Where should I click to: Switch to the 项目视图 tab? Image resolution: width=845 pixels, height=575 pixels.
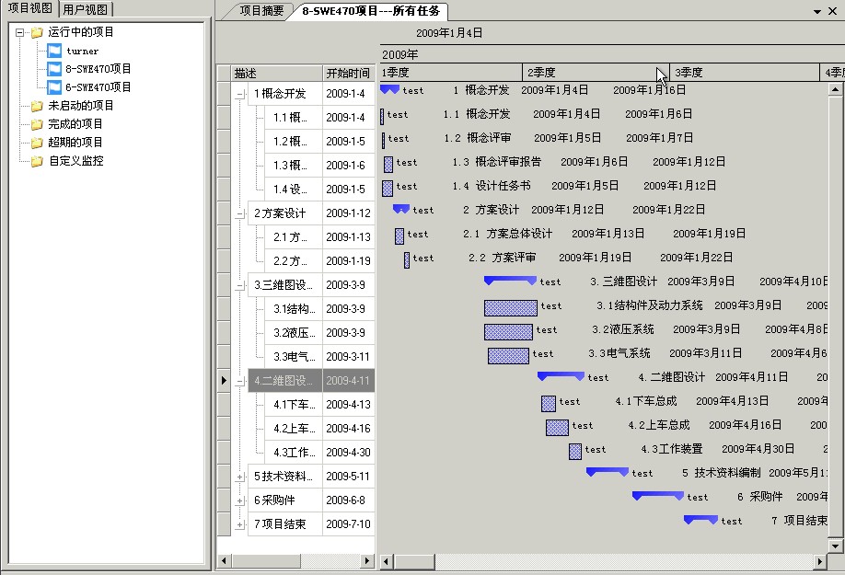pos(30,8)
